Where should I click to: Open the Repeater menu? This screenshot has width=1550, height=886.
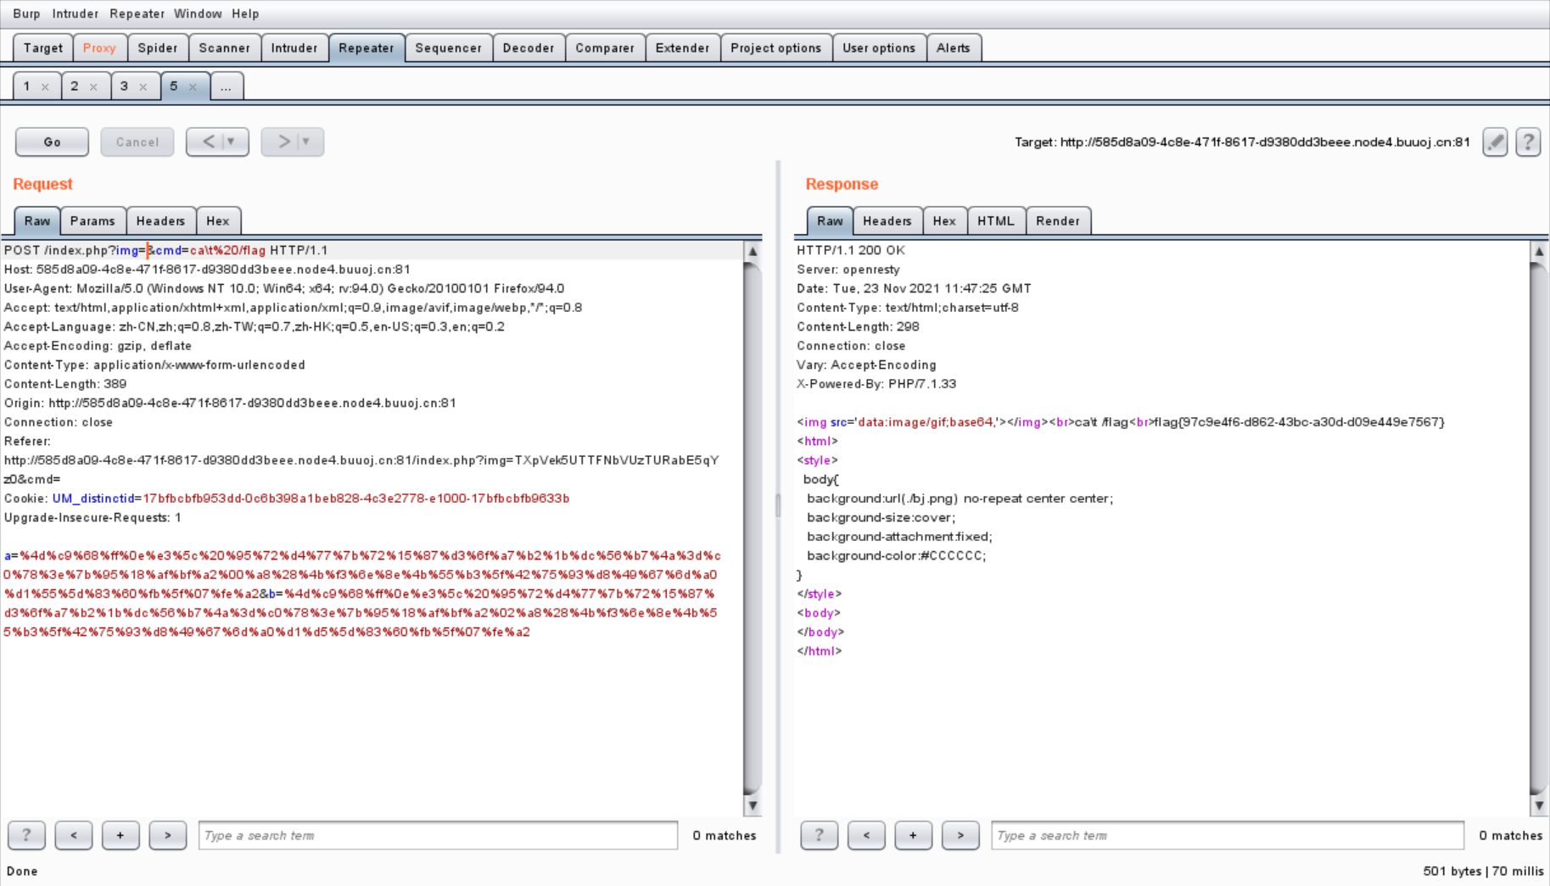pyautogui.click(x=137, y=14)
